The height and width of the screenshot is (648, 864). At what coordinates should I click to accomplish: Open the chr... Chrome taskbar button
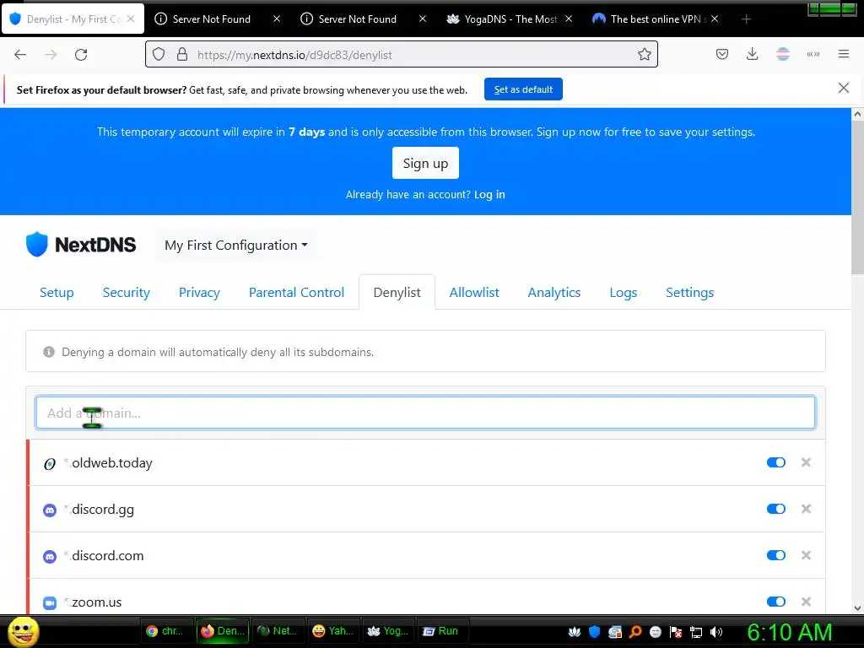pos(168,631)
